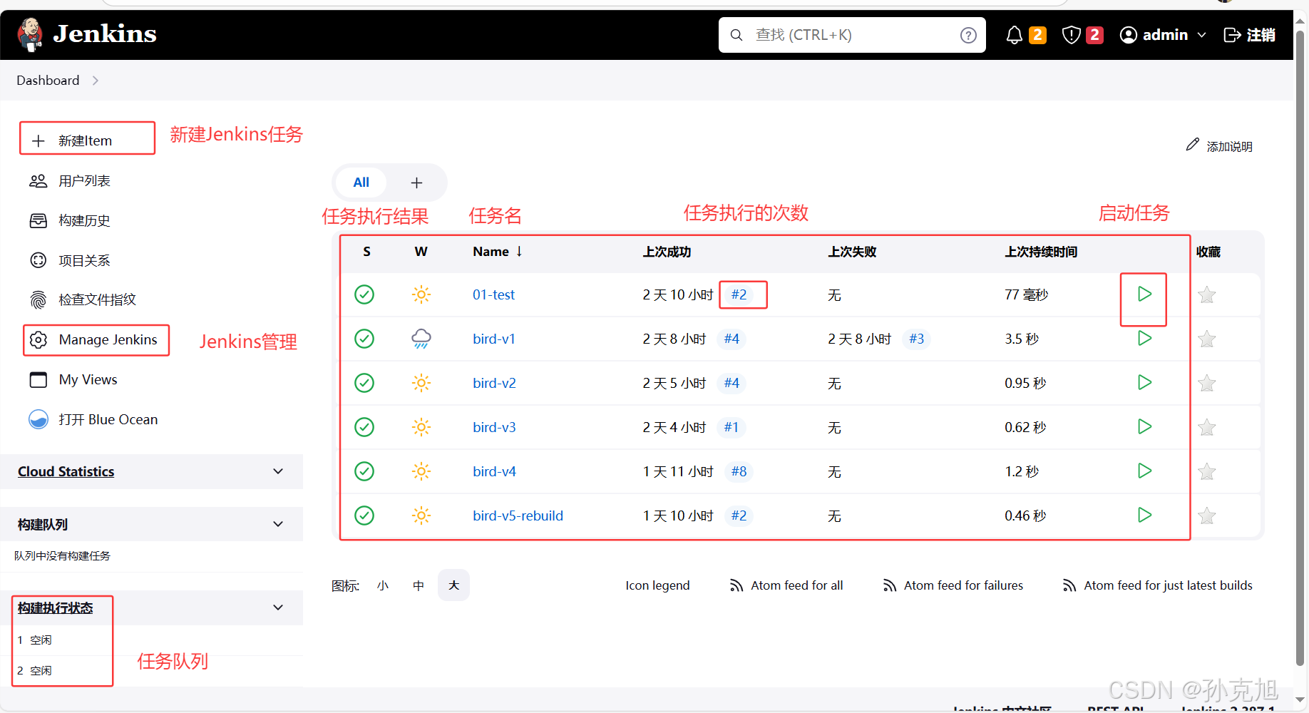This screenshot has width=1309, height=713.
Task: Toggle favorite star for bird-v5-rebuild
Action: pos(1206,515)
